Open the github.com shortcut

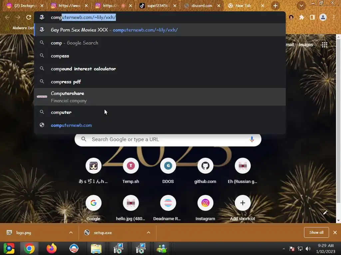(x=205, y=171)
